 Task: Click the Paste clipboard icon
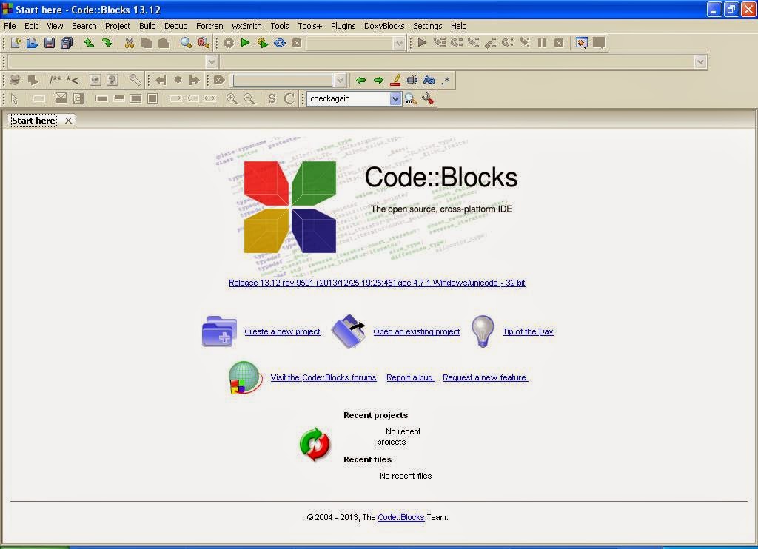[x=164, y=43]
